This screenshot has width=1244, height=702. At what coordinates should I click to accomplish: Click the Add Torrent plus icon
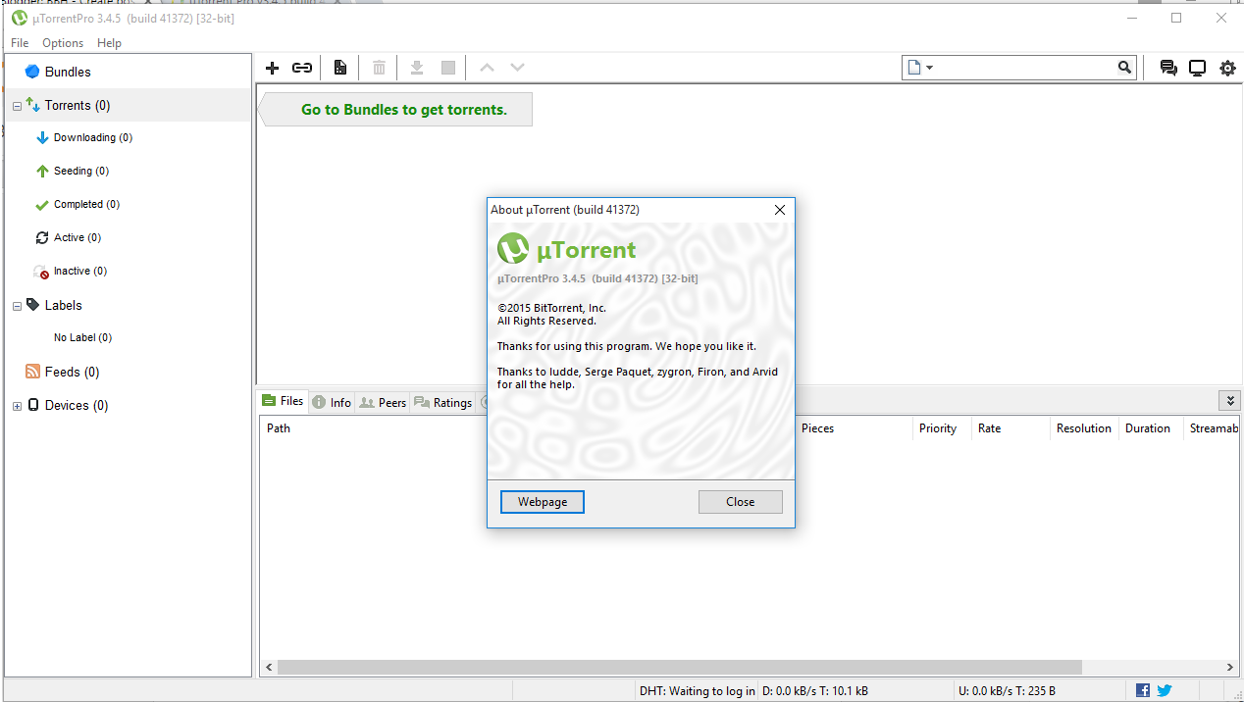tap(273, 68)
